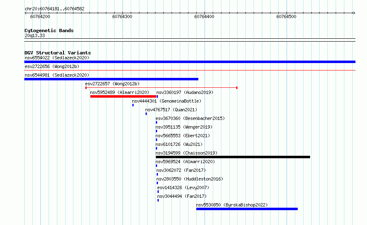367x225 pixels.
Task: Click the thick red nsv5952489 bar
Action: coord(123,96)
